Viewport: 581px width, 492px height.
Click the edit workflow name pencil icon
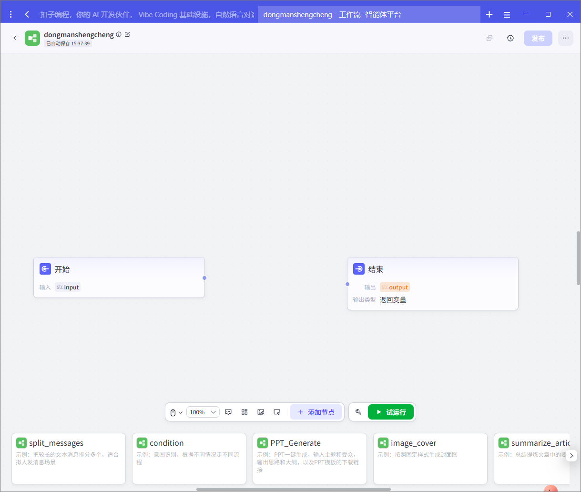(127, 34)
